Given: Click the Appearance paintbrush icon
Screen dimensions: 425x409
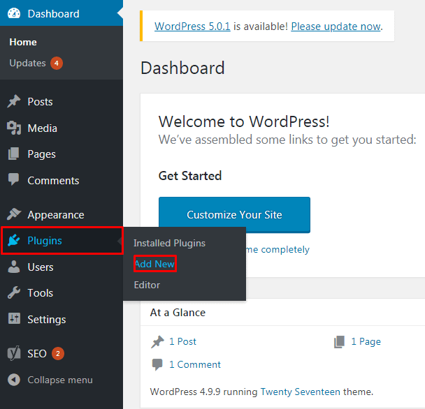Looking at the screenshot, I should point(14,214).
